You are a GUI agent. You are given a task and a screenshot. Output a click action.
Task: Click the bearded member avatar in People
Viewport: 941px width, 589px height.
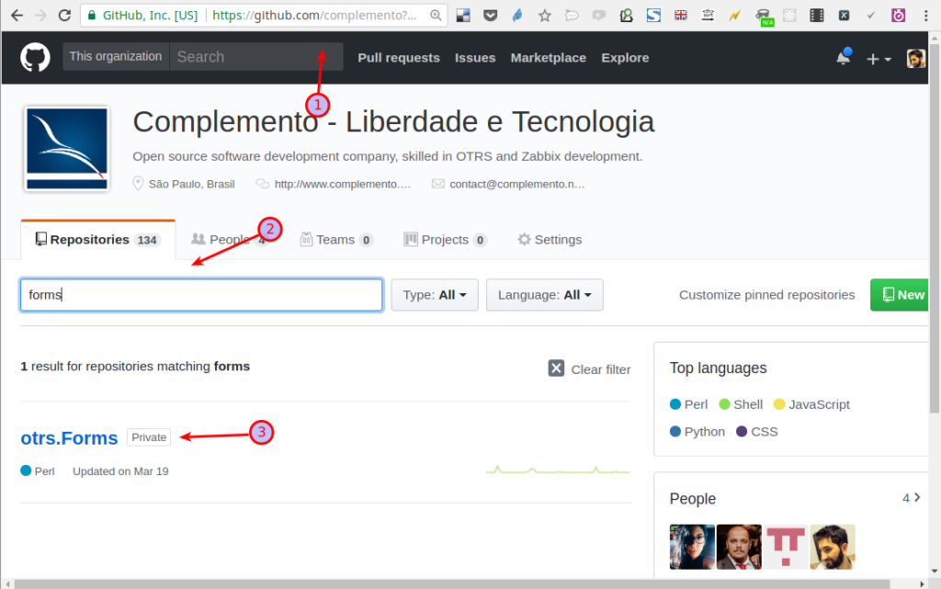pos(833,547)
